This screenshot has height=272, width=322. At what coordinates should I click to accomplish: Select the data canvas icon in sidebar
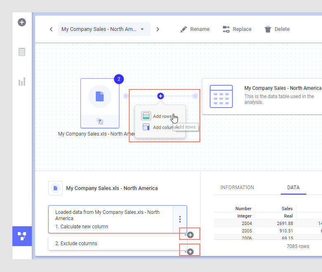[x=22, y=236]
